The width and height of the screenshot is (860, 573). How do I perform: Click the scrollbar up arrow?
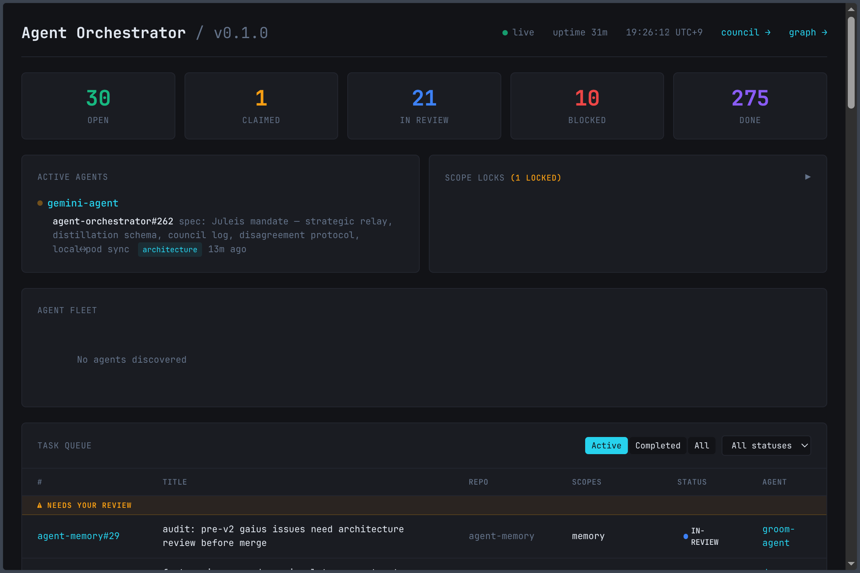tap(851, 9)
